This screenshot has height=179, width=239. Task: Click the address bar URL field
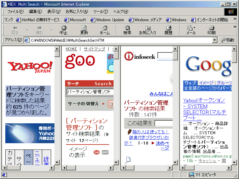click(121, 40)
